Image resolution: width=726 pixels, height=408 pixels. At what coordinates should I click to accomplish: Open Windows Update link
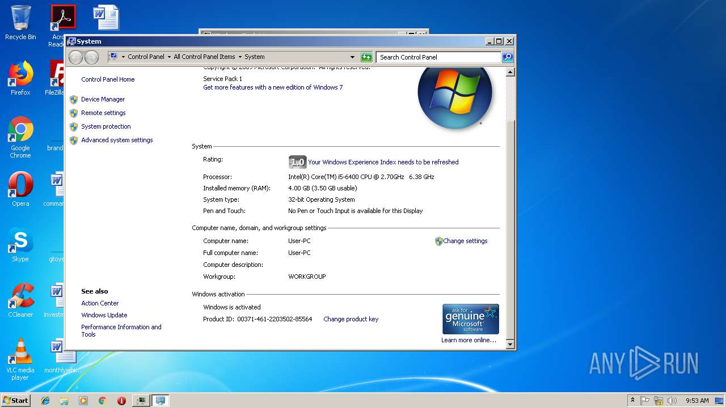click(x=104, y=315)
